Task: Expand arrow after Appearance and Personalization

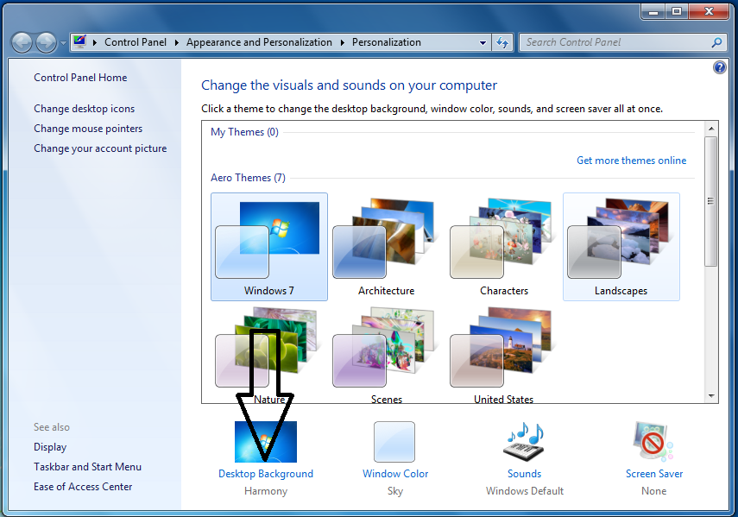Action: click(x=342, y=42)
